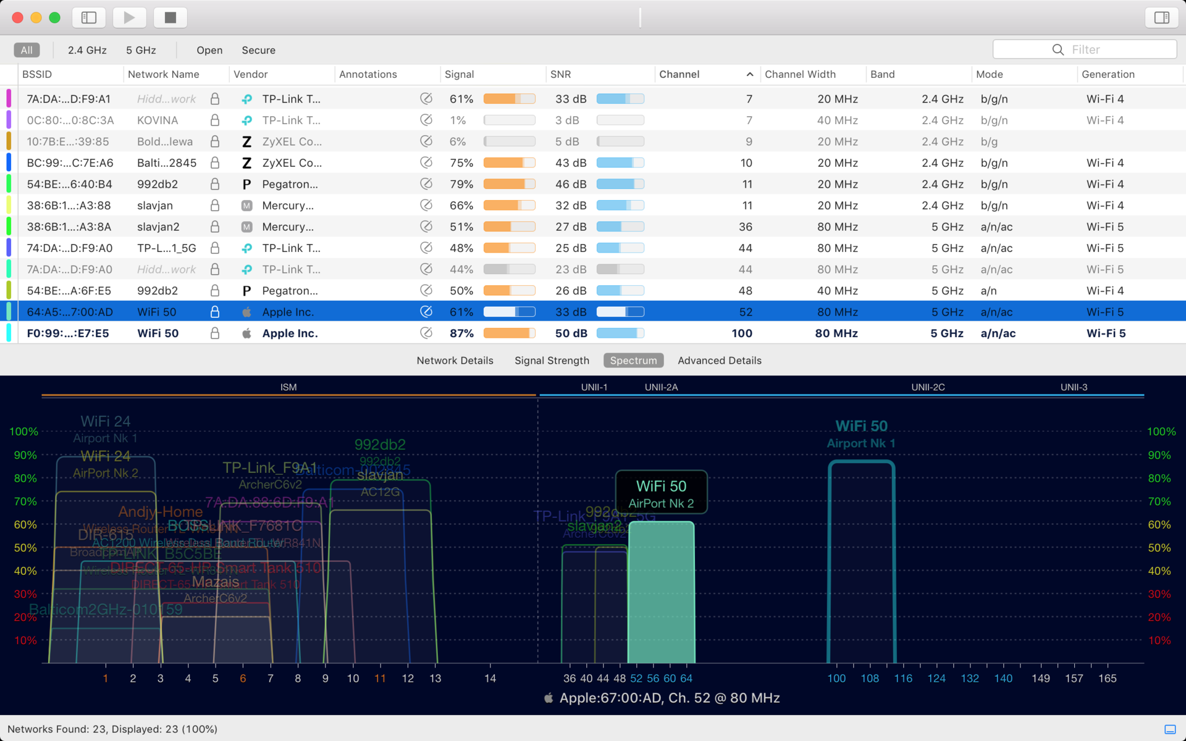Sort table by Network Name header
The height and width of the screenshot is (741, 1186).
point(163,74)
